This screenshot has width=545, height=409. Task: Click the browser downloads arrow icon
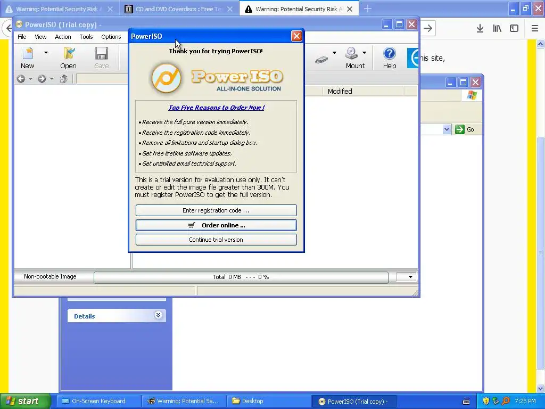pos(480,29)
